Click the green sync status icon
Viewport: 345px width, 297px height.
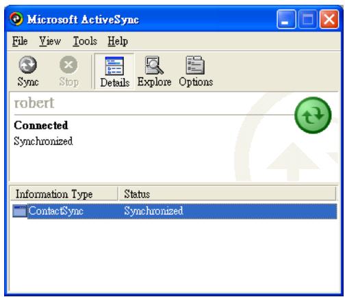[313, 115]
